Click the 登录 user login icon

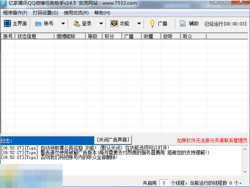pyautogui.click(x=76, y=23)
